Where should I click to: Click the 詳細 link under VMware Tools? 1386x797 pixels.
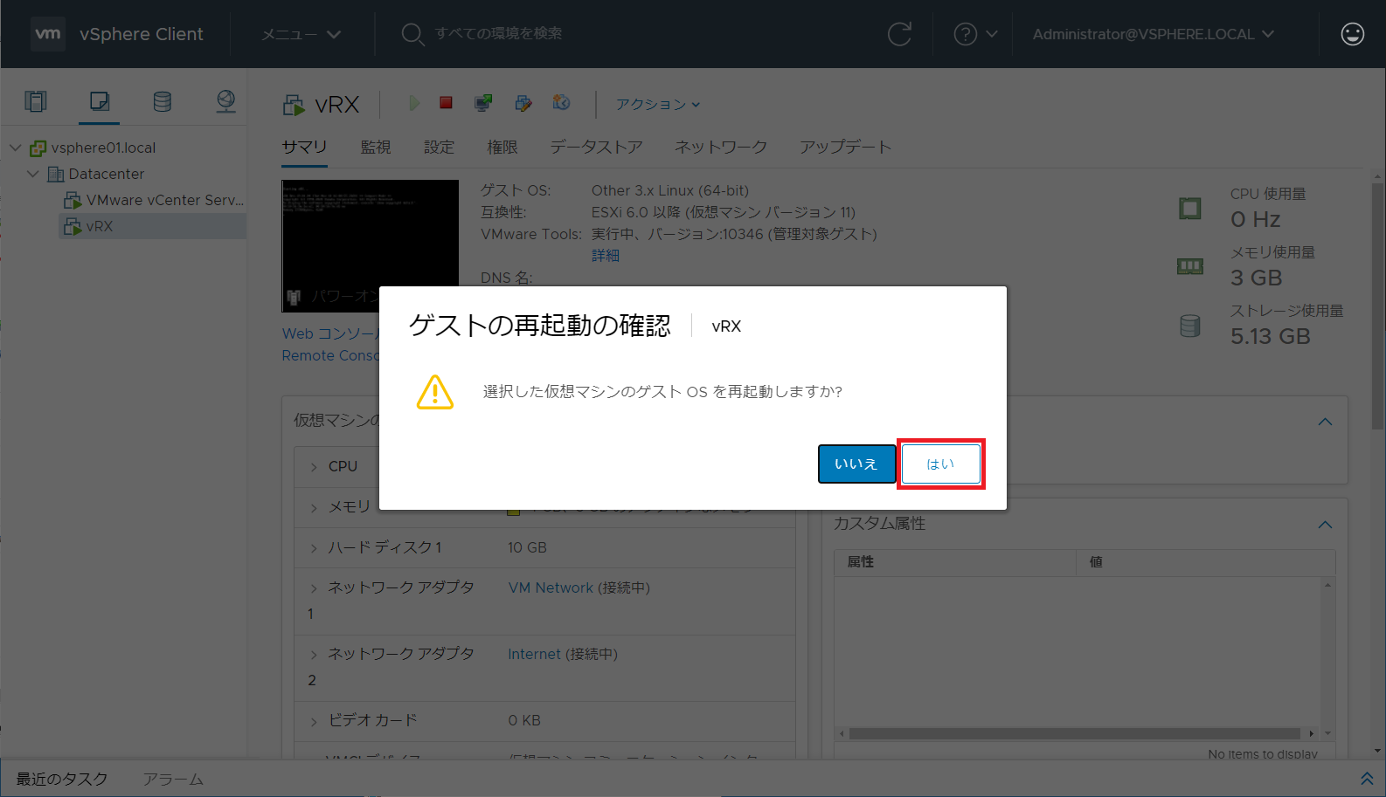pos(606,256)
